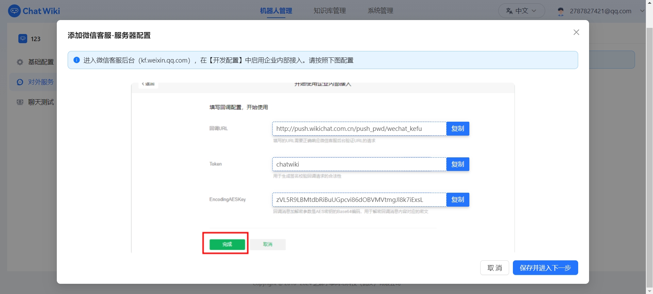
Task: Open the 2787827421@qq.com account menu
Action: (601, 11)
